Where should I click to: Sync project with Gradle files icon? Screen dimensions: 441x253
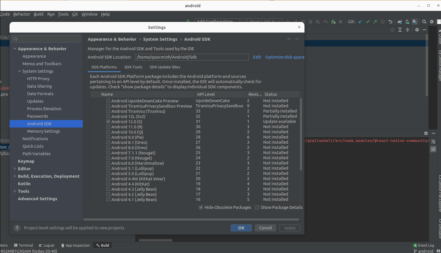[399, 22]
